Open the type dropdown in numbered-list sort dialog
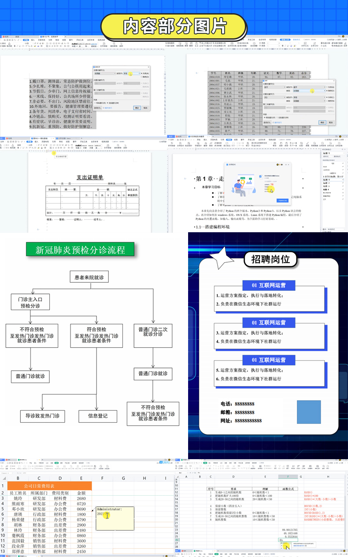The height and width of the screenshot is (557, 348). (x=132, y=73)
